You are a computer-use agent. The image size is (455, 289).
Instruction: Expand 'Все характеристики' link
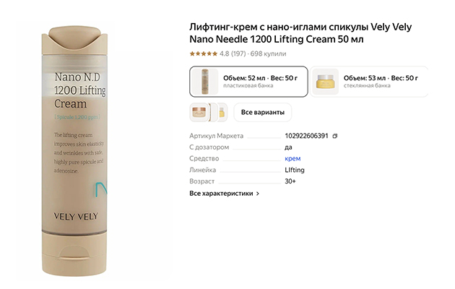click(x=221, y=193)
